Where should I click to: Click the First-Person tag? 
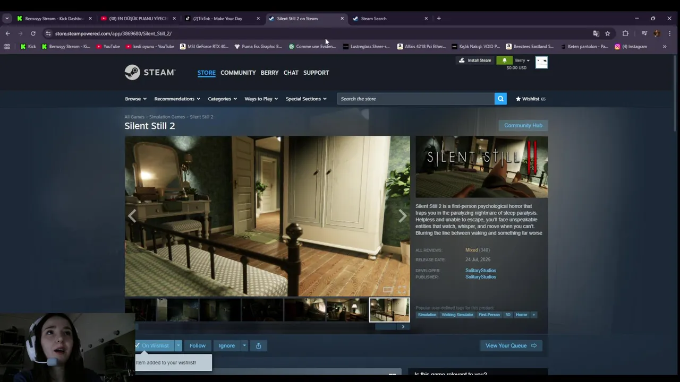pyautogui.click(x=489, y=315)
